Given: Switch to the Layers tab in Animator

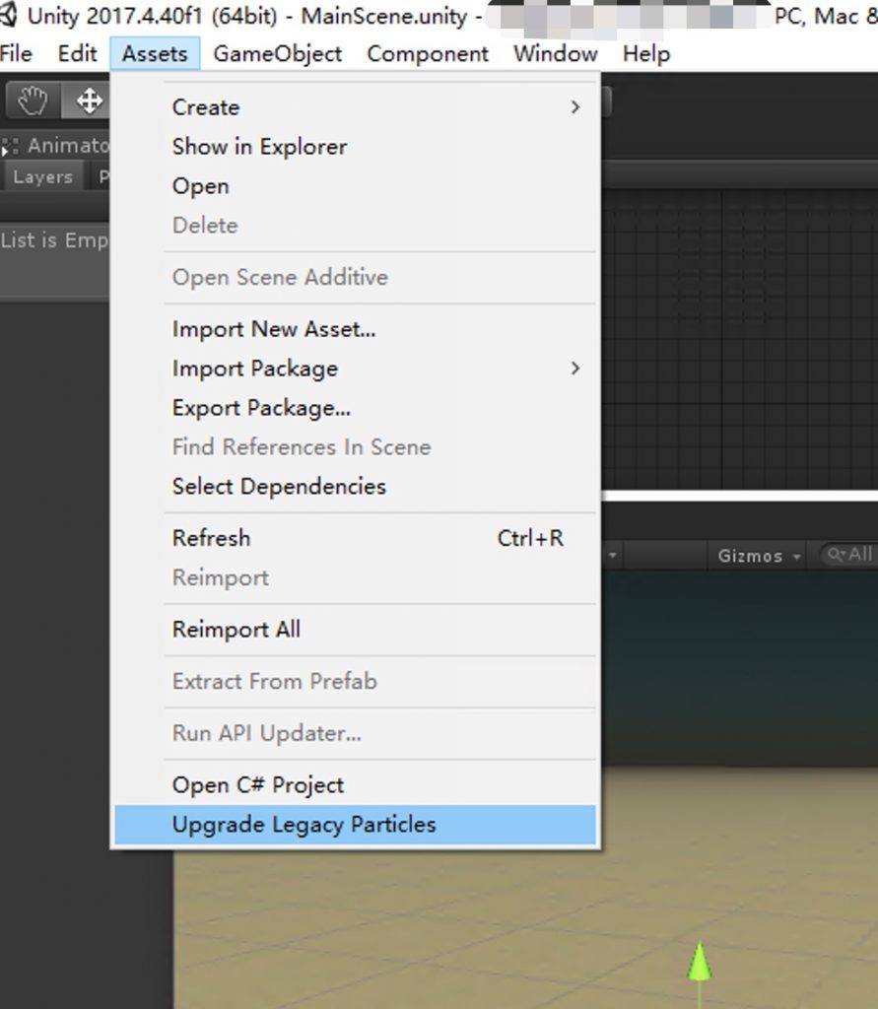Looking at the screenshot, I should (x=42, y=177).
